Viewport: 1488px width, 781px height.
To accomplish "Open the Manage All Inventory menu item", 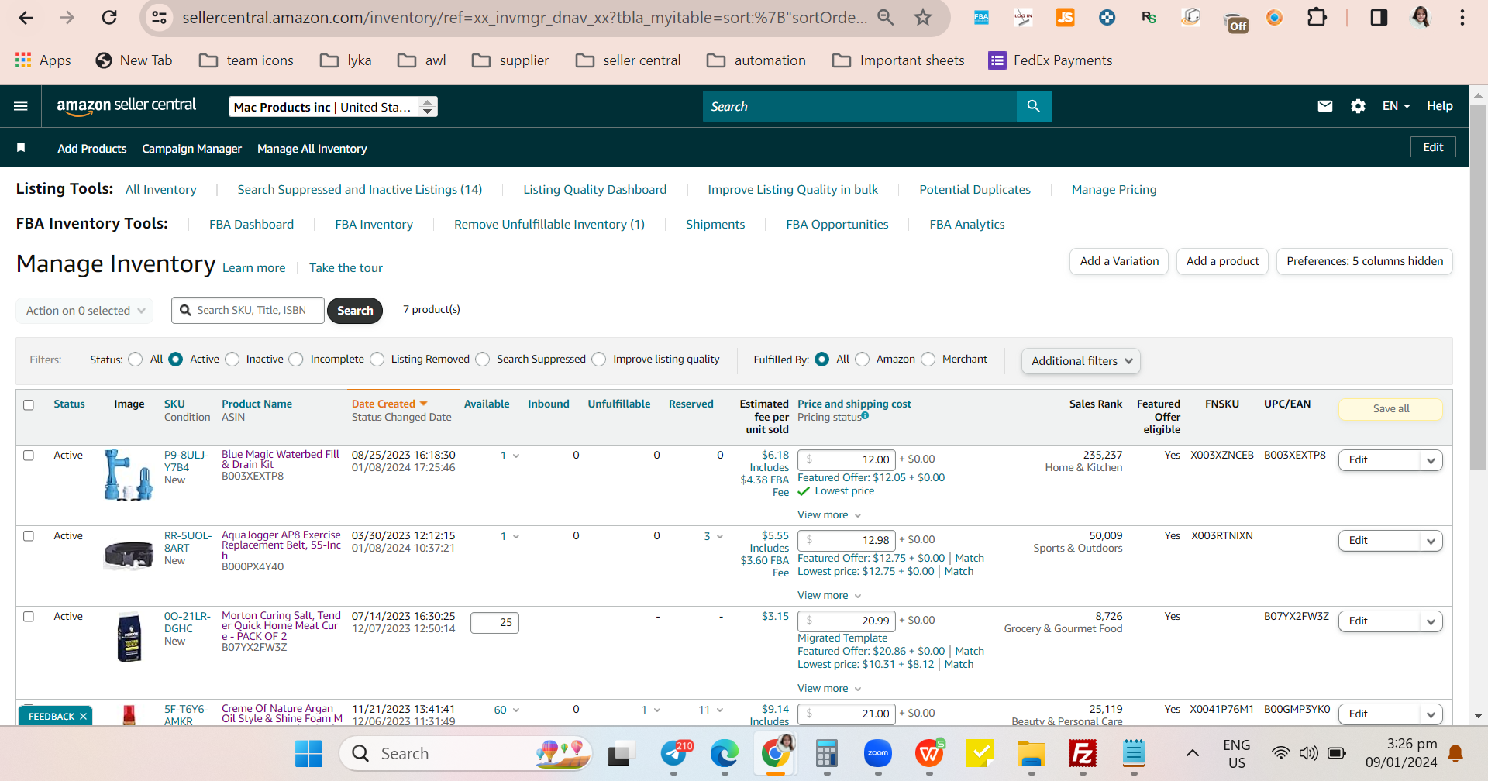I will click(x=312, y=149).
